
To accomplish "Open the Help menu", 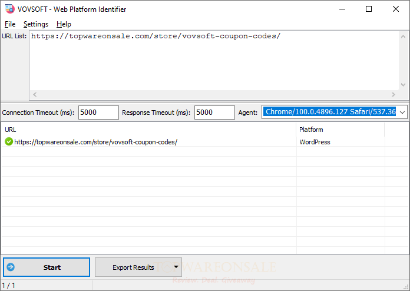I will (64, 24).
